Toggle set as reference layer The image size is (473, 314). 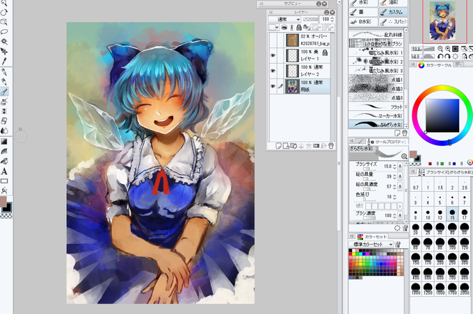click(x=292, y=27)
